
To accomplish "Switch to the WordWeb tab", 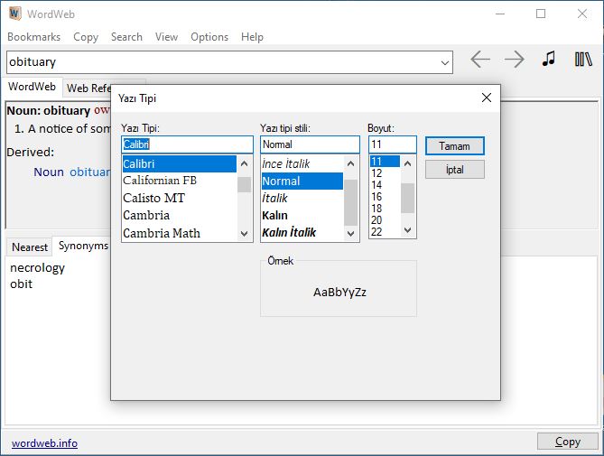I will 33,87.
